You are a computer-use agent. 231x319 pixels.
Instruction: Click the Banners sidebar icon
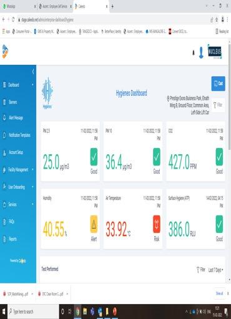[4, 102]
